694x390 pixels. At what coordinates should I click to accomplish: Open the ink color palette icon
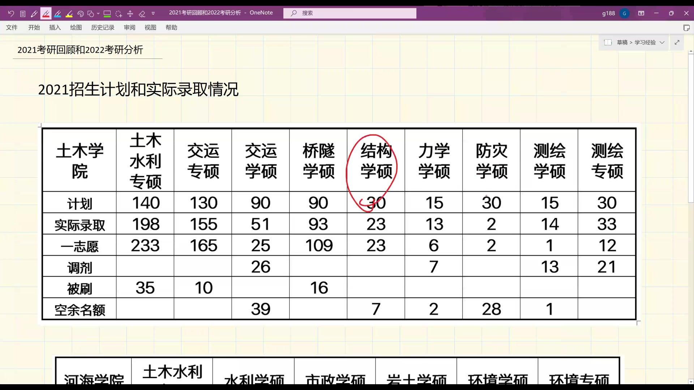point(81,13)
